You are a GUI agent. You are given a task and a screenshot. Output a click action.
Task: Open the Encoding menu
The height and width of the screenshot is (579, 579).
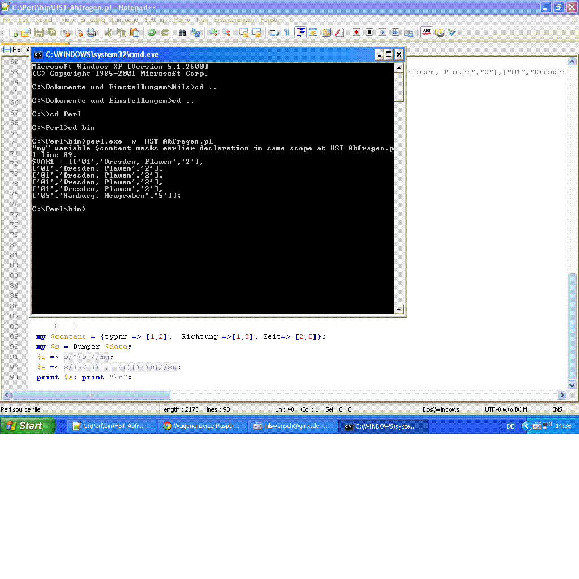pyautogui.click(x=92, y=20)
